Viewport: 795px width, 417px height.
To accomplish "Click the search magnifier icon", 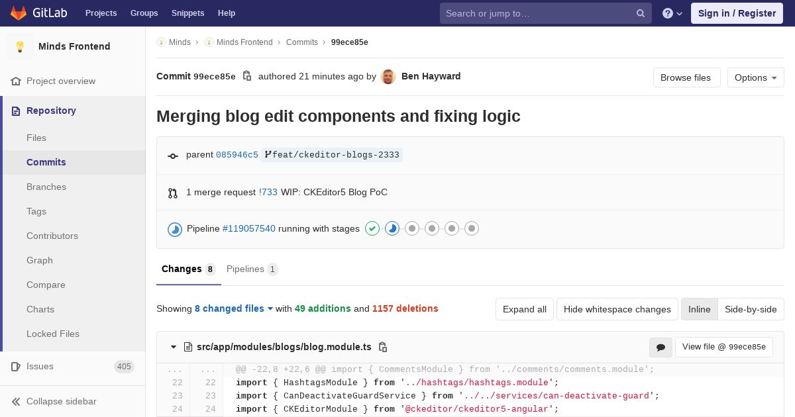I will click(641, 13).
